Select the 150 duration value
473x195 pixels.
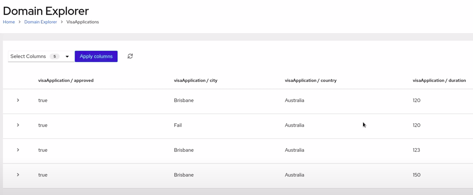pos(417,175)
